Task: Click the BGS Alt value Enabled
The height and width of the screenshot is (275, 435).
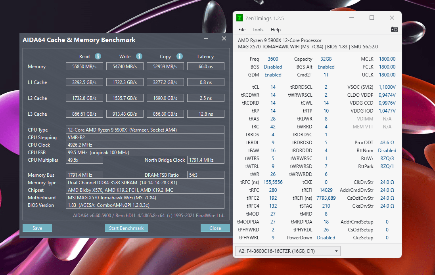Action: (326, 67)
